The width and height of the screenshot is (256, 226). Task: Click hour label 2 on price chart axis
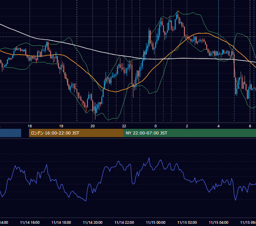[187, 126]
